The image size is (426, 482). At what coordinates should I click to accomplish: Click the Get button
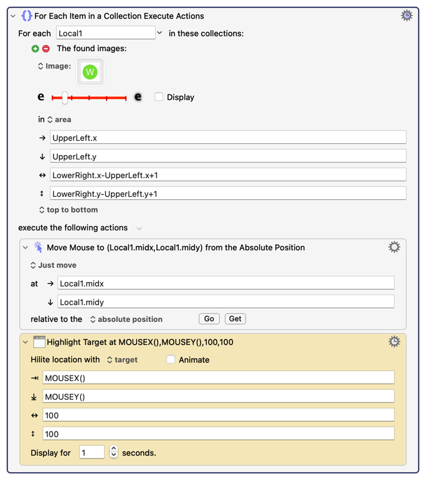(235, 319)
